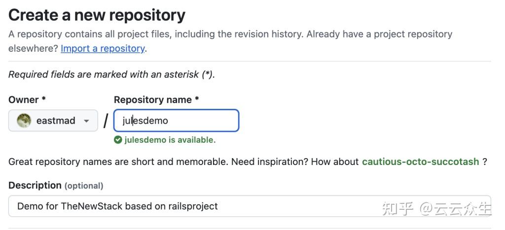Click the repository explanation paragraph text
Screen dimensions: 505x230
click(x=230, y=34)
